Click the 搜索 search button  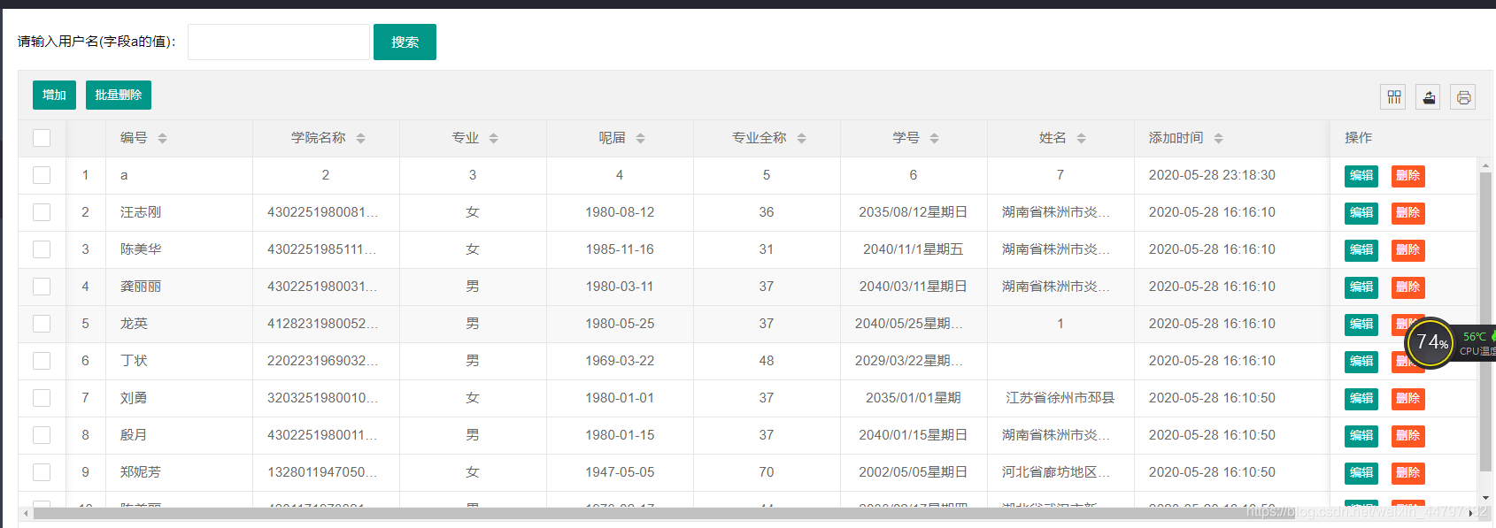point(405,42)
